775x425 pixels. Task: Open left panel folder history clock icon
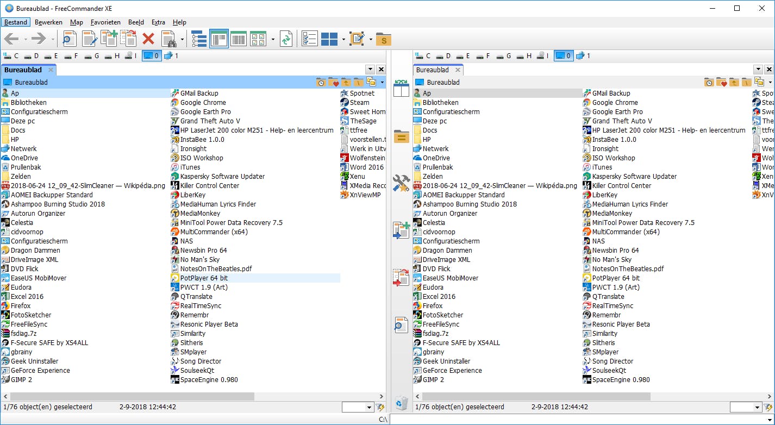pyautogui.click(x=321, y=83)
